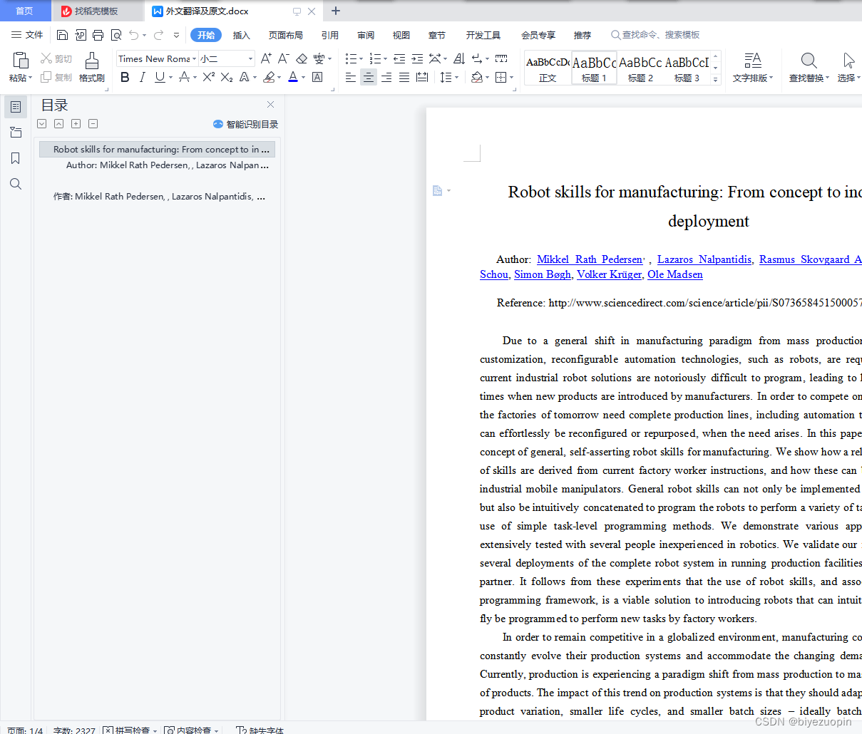Switch to the 审阅 Review tab

coord(366,35)
